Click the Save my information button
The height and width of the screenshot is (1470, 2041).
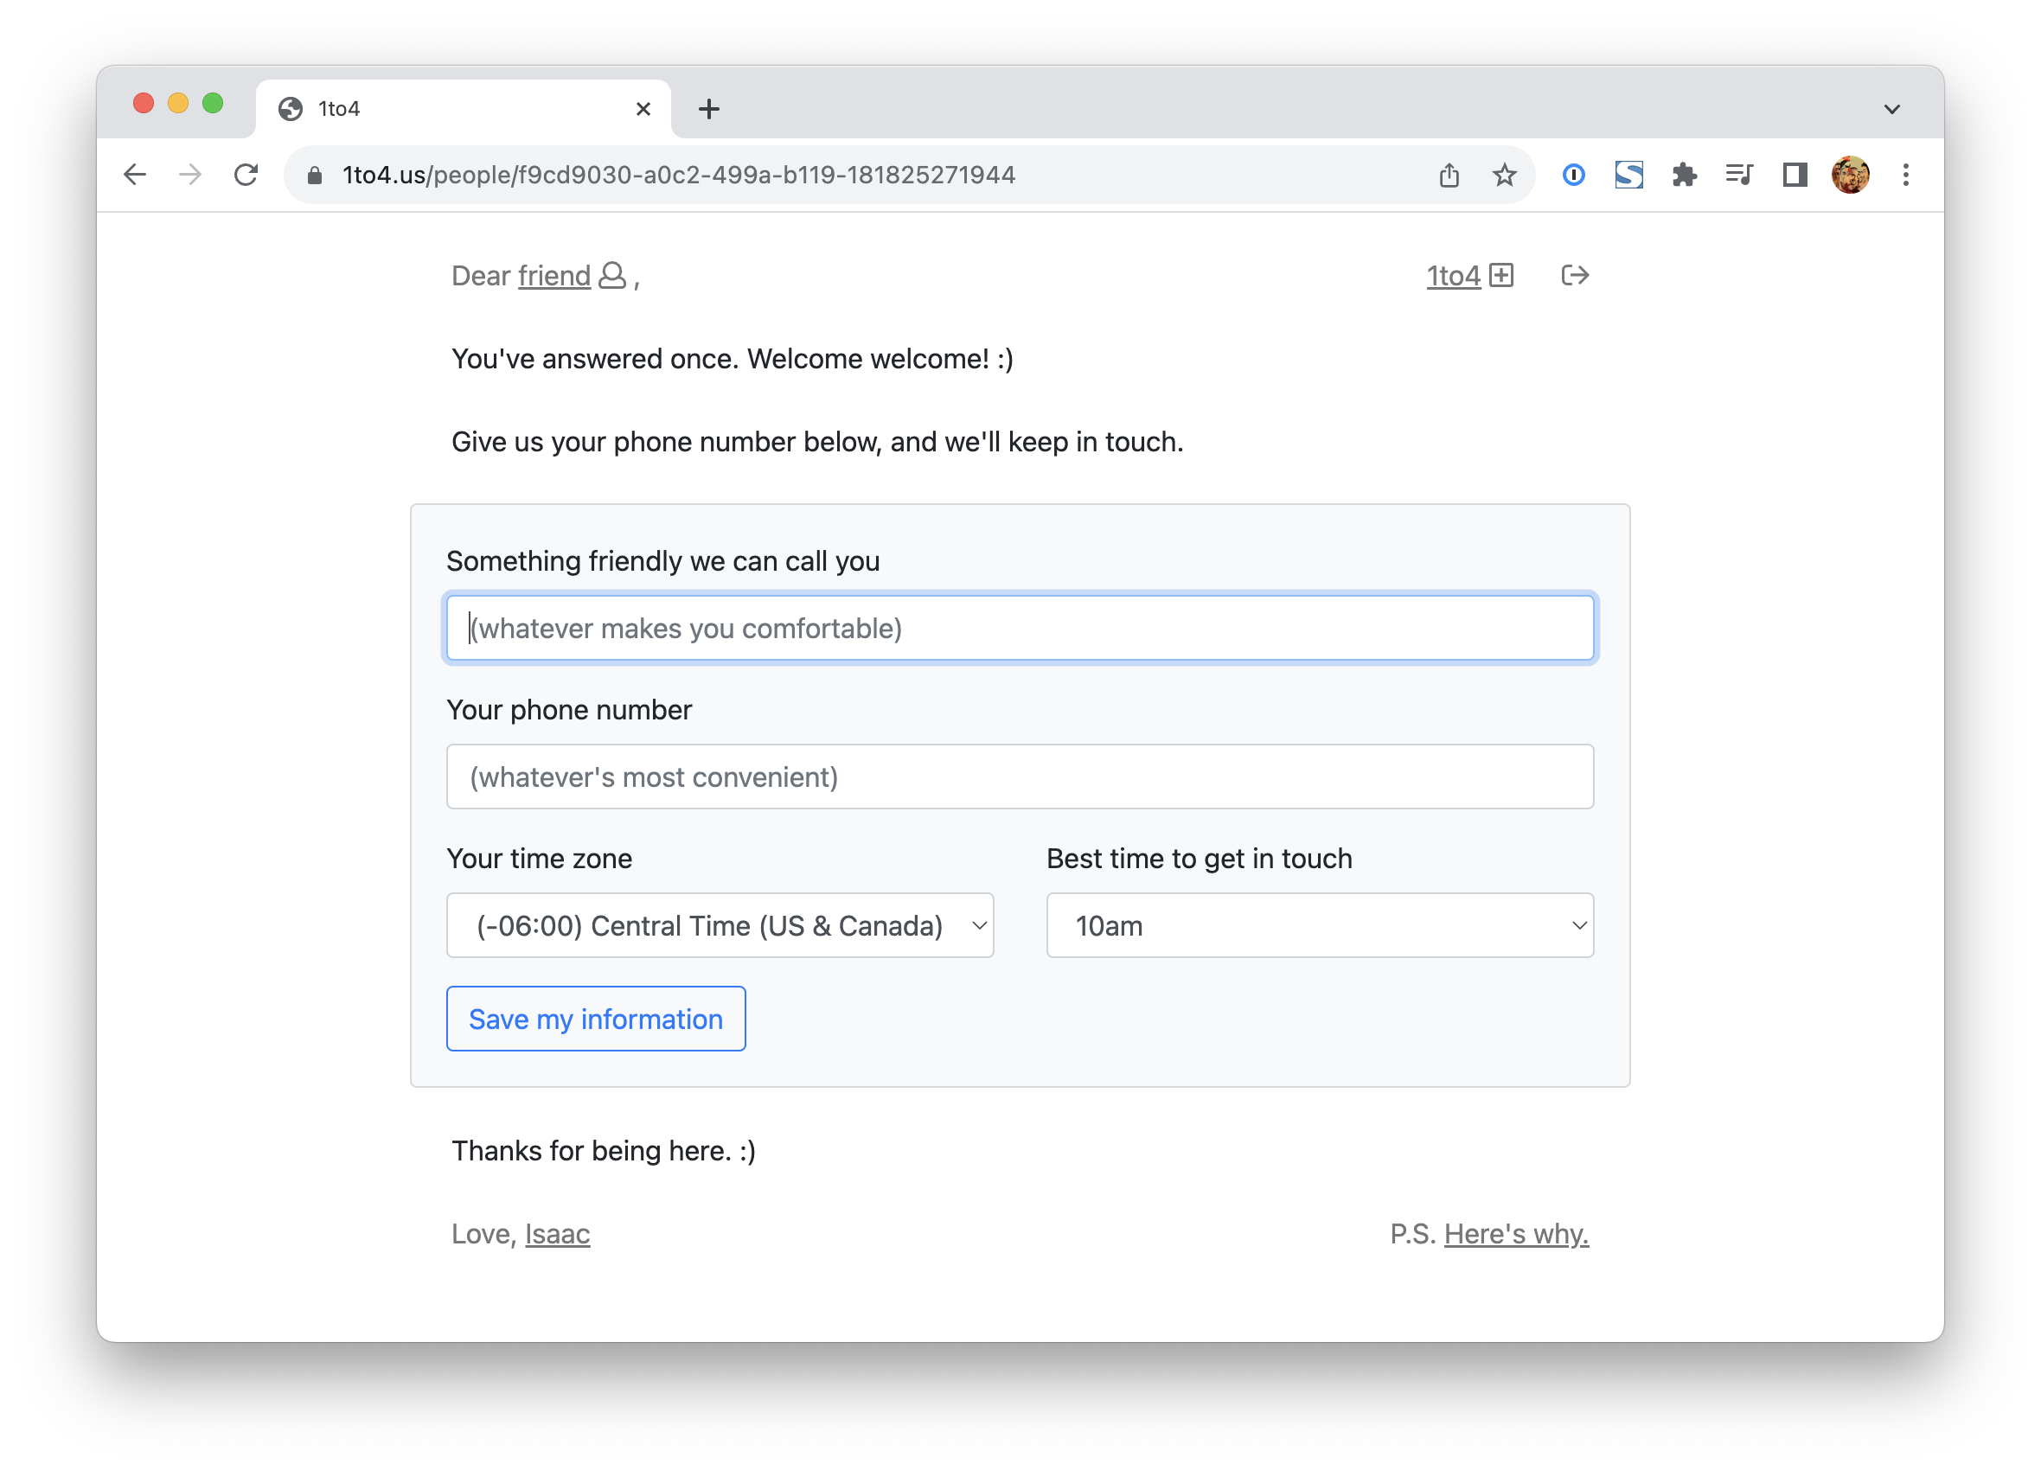[x=596, y=1019]
